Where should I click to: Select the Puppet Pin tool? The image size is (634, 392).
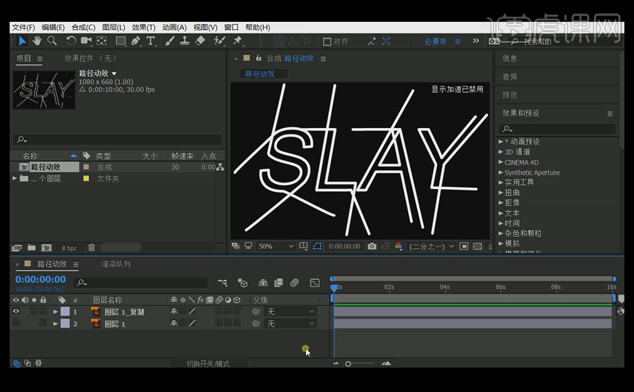click(238, 41)
